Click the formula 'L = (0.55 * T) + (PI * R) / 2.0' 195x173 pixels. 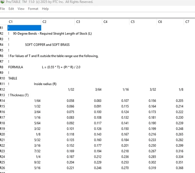click(x=61, y=67)
